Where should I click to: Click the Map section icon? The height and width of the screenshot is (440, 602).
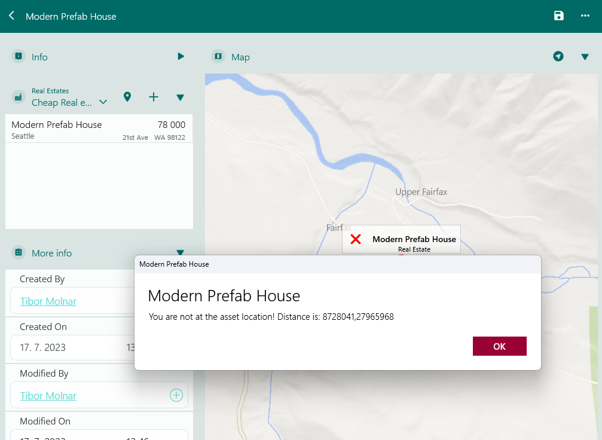pos(218,57)
